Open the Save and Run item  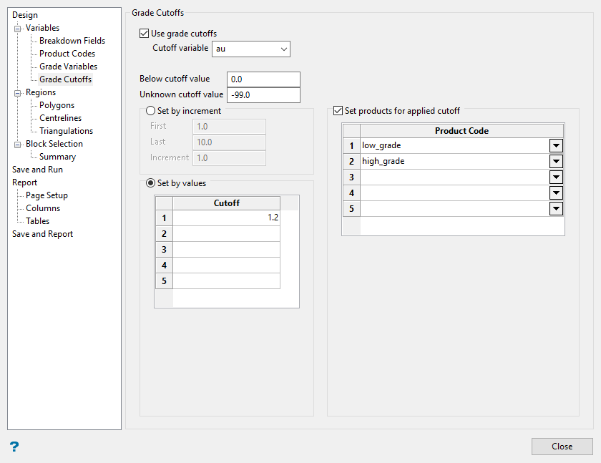pos(37,170)
